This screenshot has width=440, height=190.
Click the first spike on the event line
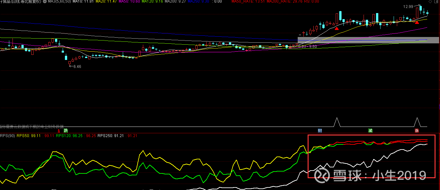click(x=336, y=122)
